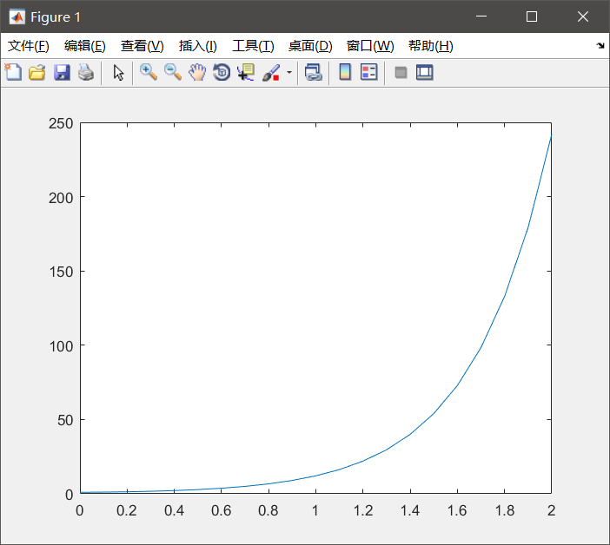Click the y-axis label 250
This screenshot has height=545, width=610.
[61, 123]
